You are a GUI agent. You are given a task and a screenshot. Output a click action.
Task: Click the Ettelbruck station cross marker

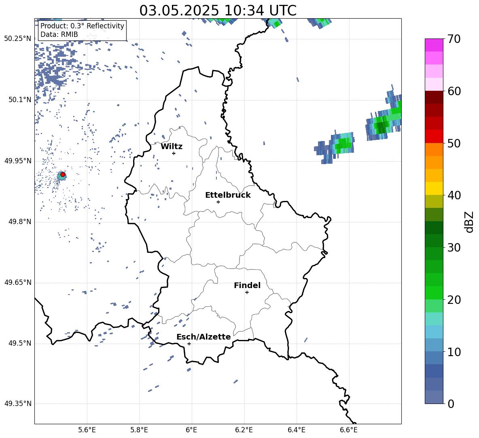pyautogui.click(x=218, y=202)
